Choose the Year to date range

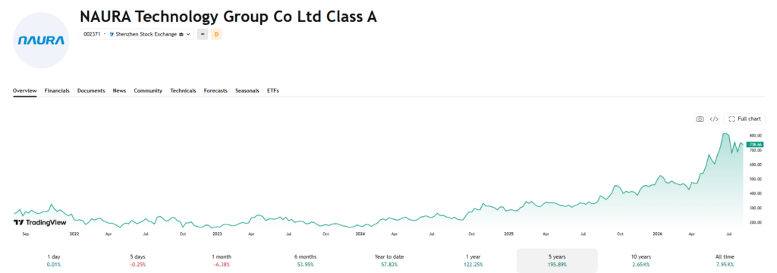coord(389,260)
